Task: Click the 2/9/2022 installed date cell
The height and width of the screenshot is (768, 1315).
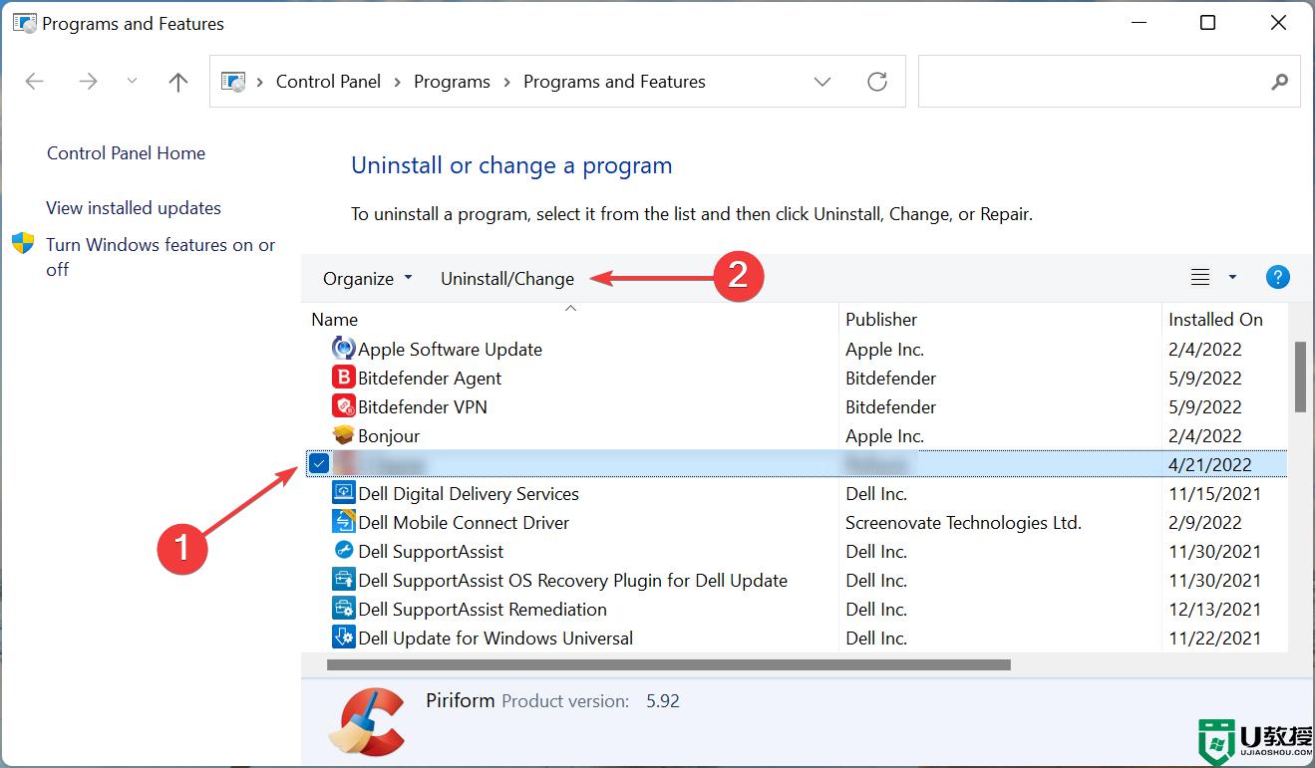Action: click(x=1205, y=522)
